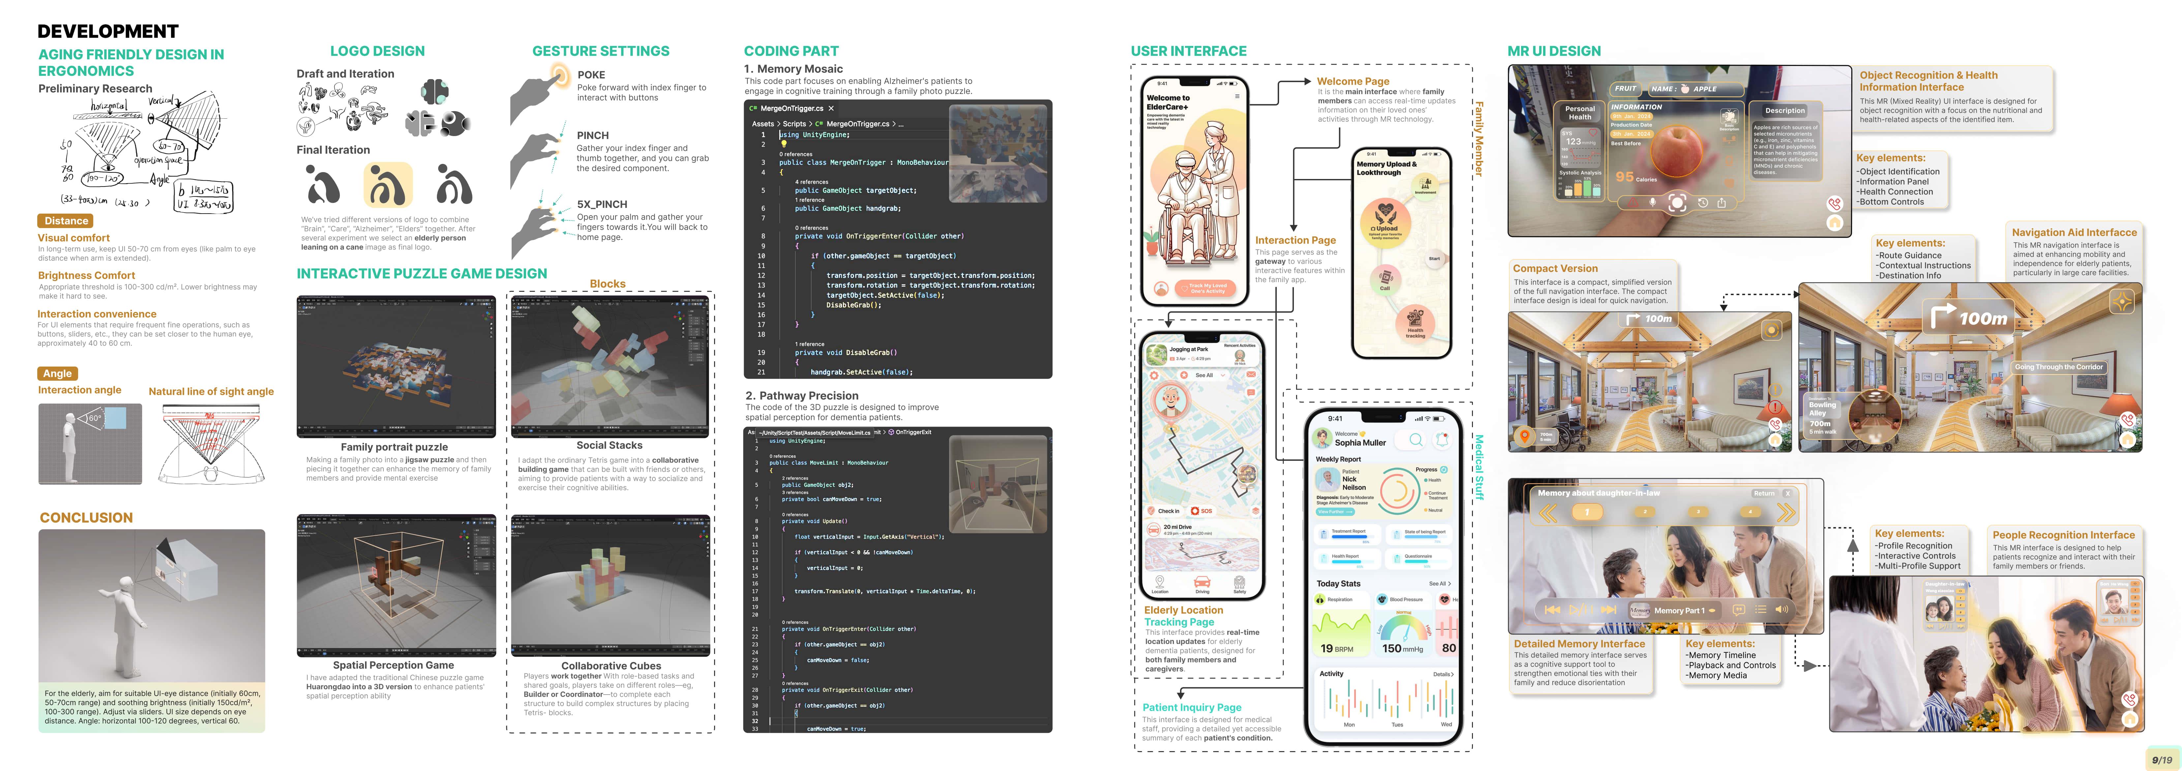Viewport: 2182px width, 771px height.
Task: Click the microphone icon in apple recognition toolbar
Action: 1653,202
